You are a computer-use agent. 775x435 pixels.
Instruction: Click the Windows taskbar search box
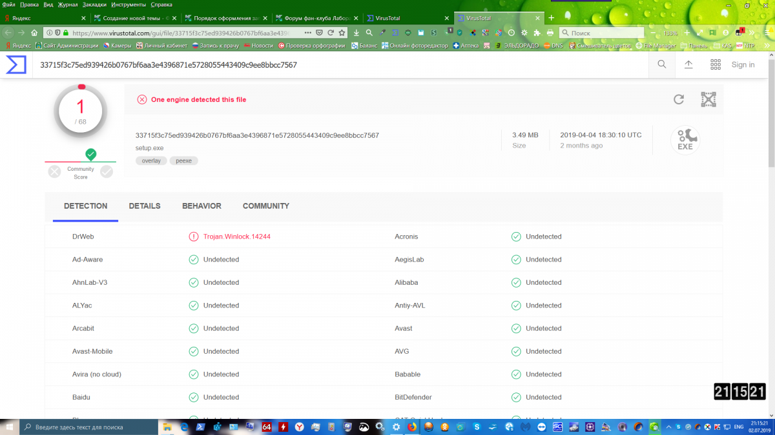click(88, 427)
